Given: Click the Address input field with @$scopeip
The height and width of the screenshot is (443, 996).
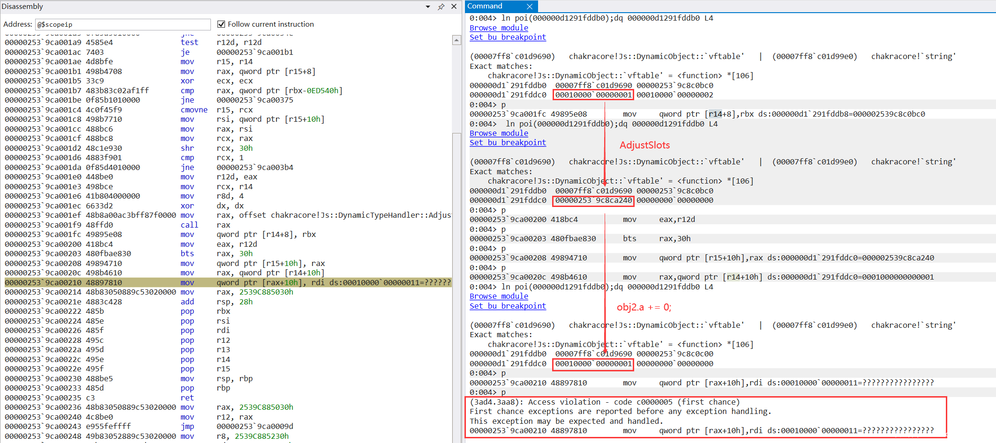Looking at the screenshot, I should coord(123,24).
